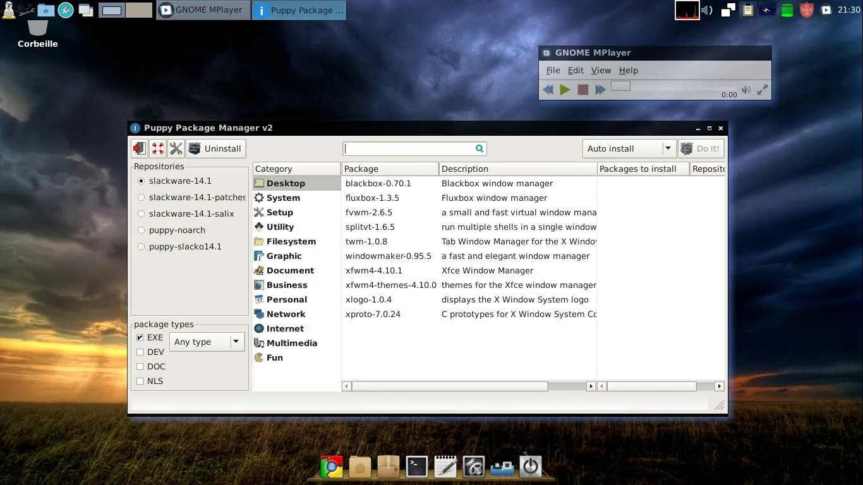Open the Any type dropdown
The height and width of the screenshot is (485, 863).
click(207, 342)
